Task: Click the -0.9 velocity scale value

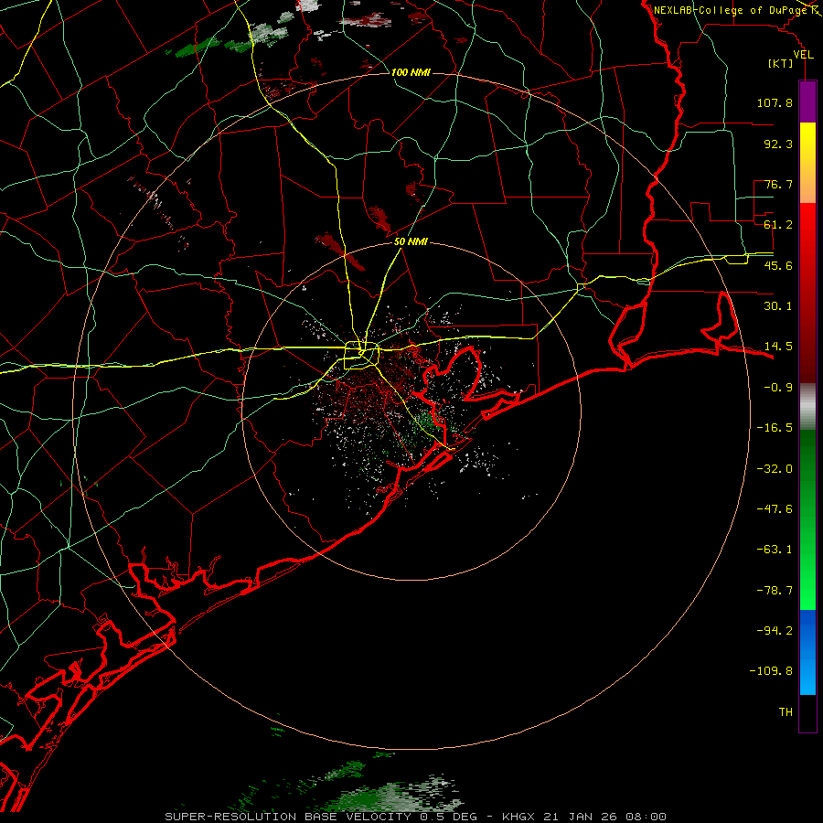Action: tap(778, 388)
